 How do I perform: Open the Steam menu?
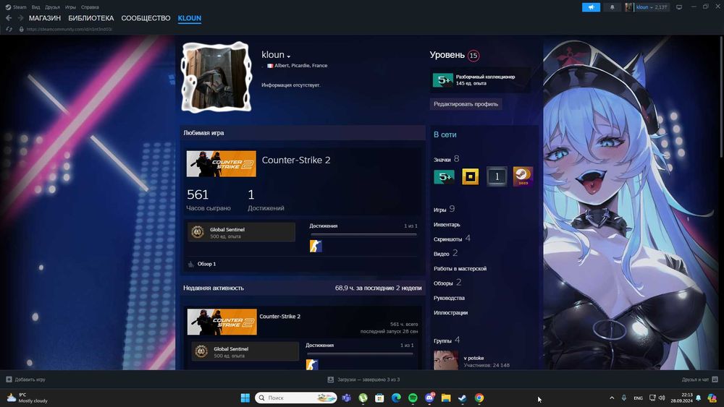coord(20,7)
